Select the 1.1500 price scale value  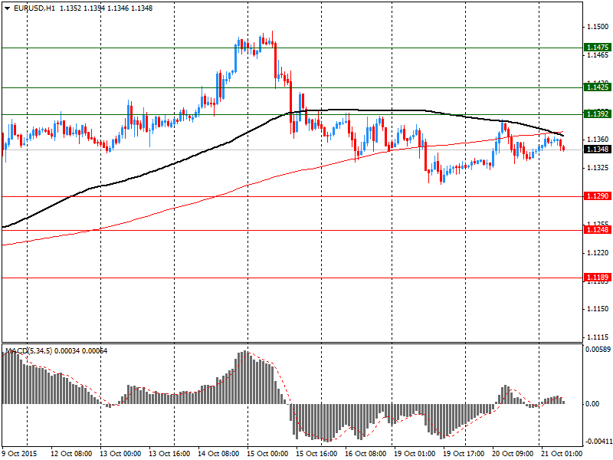tap(598, 27)
